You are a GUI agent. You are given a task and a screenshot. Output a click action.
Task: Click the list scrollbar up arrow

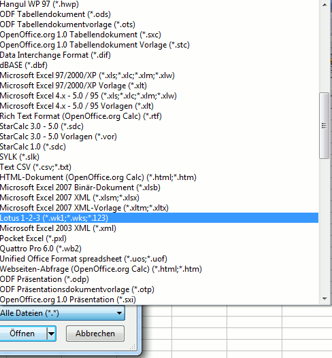[325, 5]
